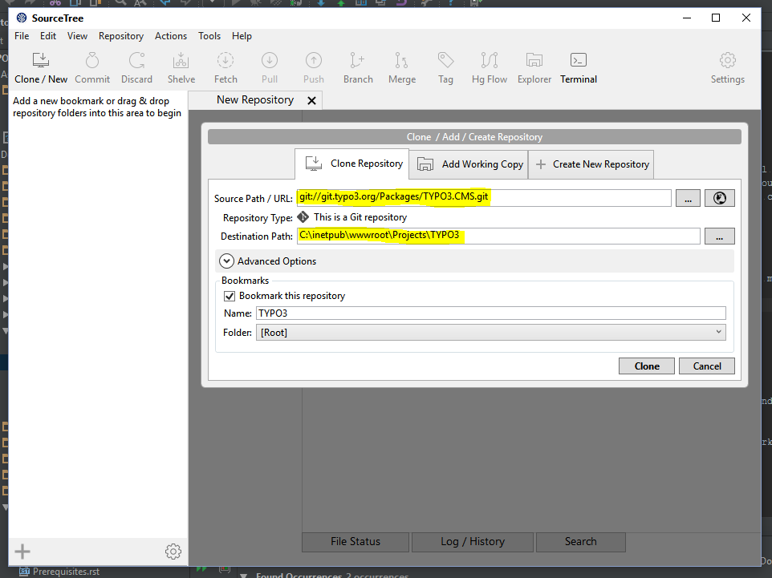Open the Search tab
772x578 pixels.
tap(580, 542)
